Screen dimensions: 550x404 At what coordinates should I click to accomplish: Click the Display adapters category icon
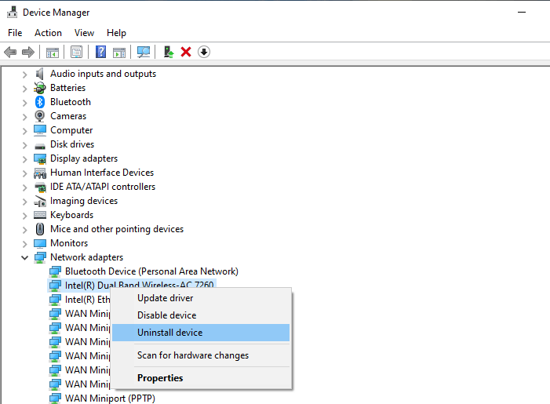tap(40, 159)
